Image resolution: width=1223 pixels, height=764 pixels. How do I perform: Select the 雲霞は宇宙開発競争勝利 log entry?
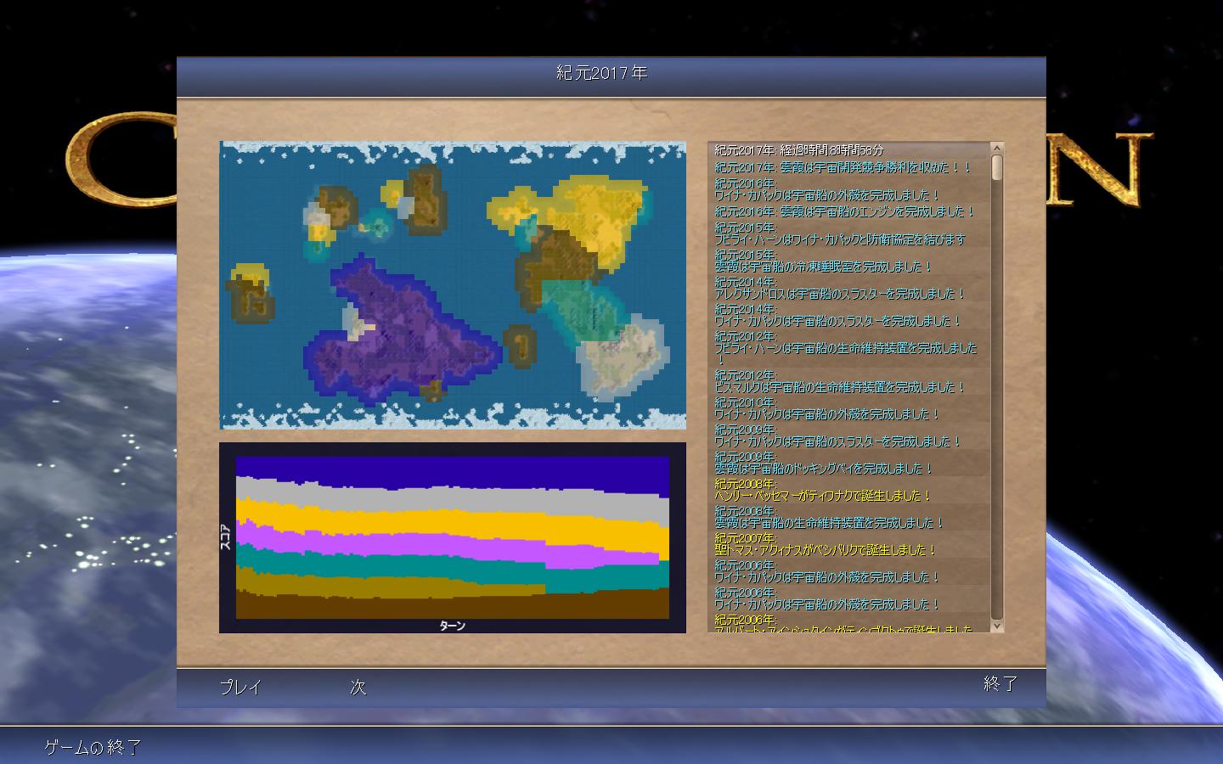point(849,167)
